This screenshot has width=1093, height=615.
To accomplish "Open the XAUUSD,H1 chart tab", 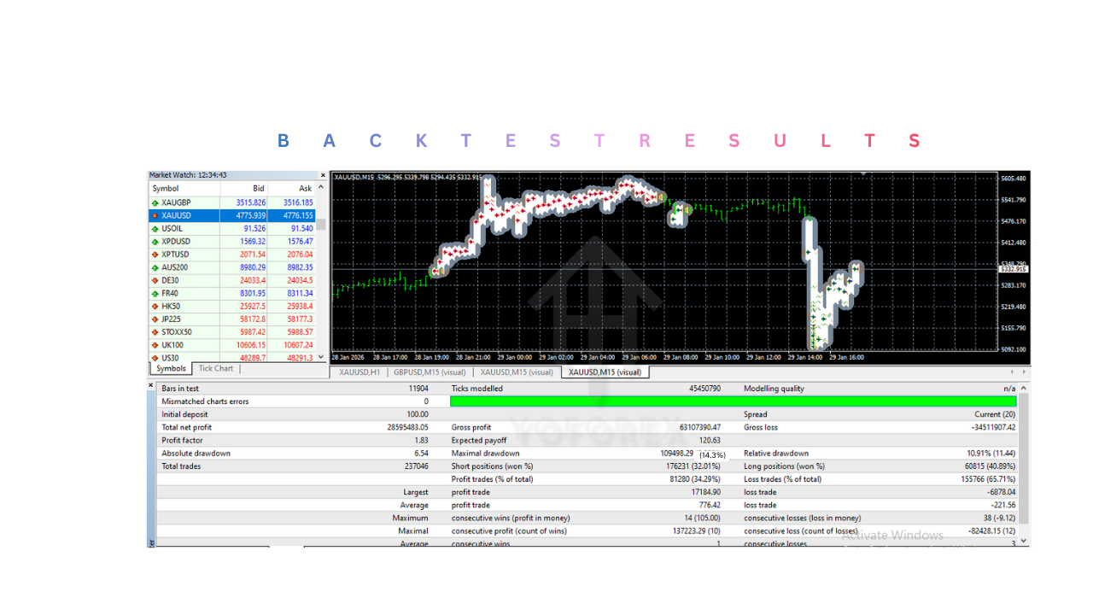I will tap(359, 372).
